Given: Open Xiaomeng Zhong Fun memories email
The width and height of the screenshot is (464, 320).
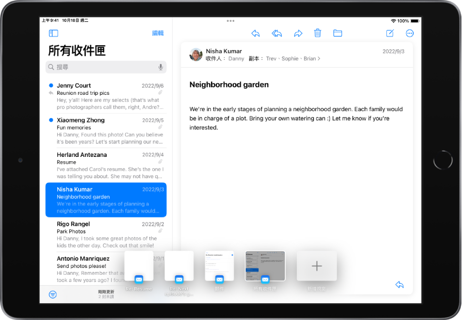Looking at the screenshot, I should [x=106, y=130].
